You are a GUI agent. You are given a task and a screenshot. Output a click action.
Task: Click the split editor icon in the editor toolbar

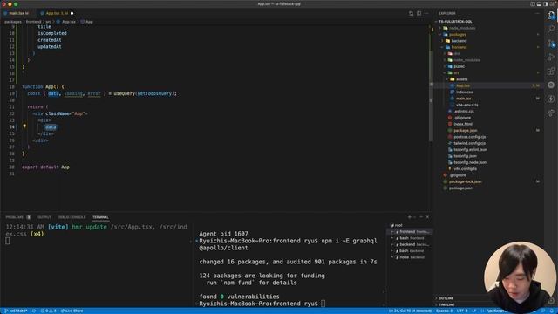418,13
